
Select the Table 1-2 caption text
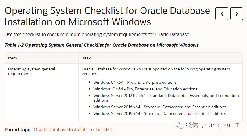coord(102,45)
